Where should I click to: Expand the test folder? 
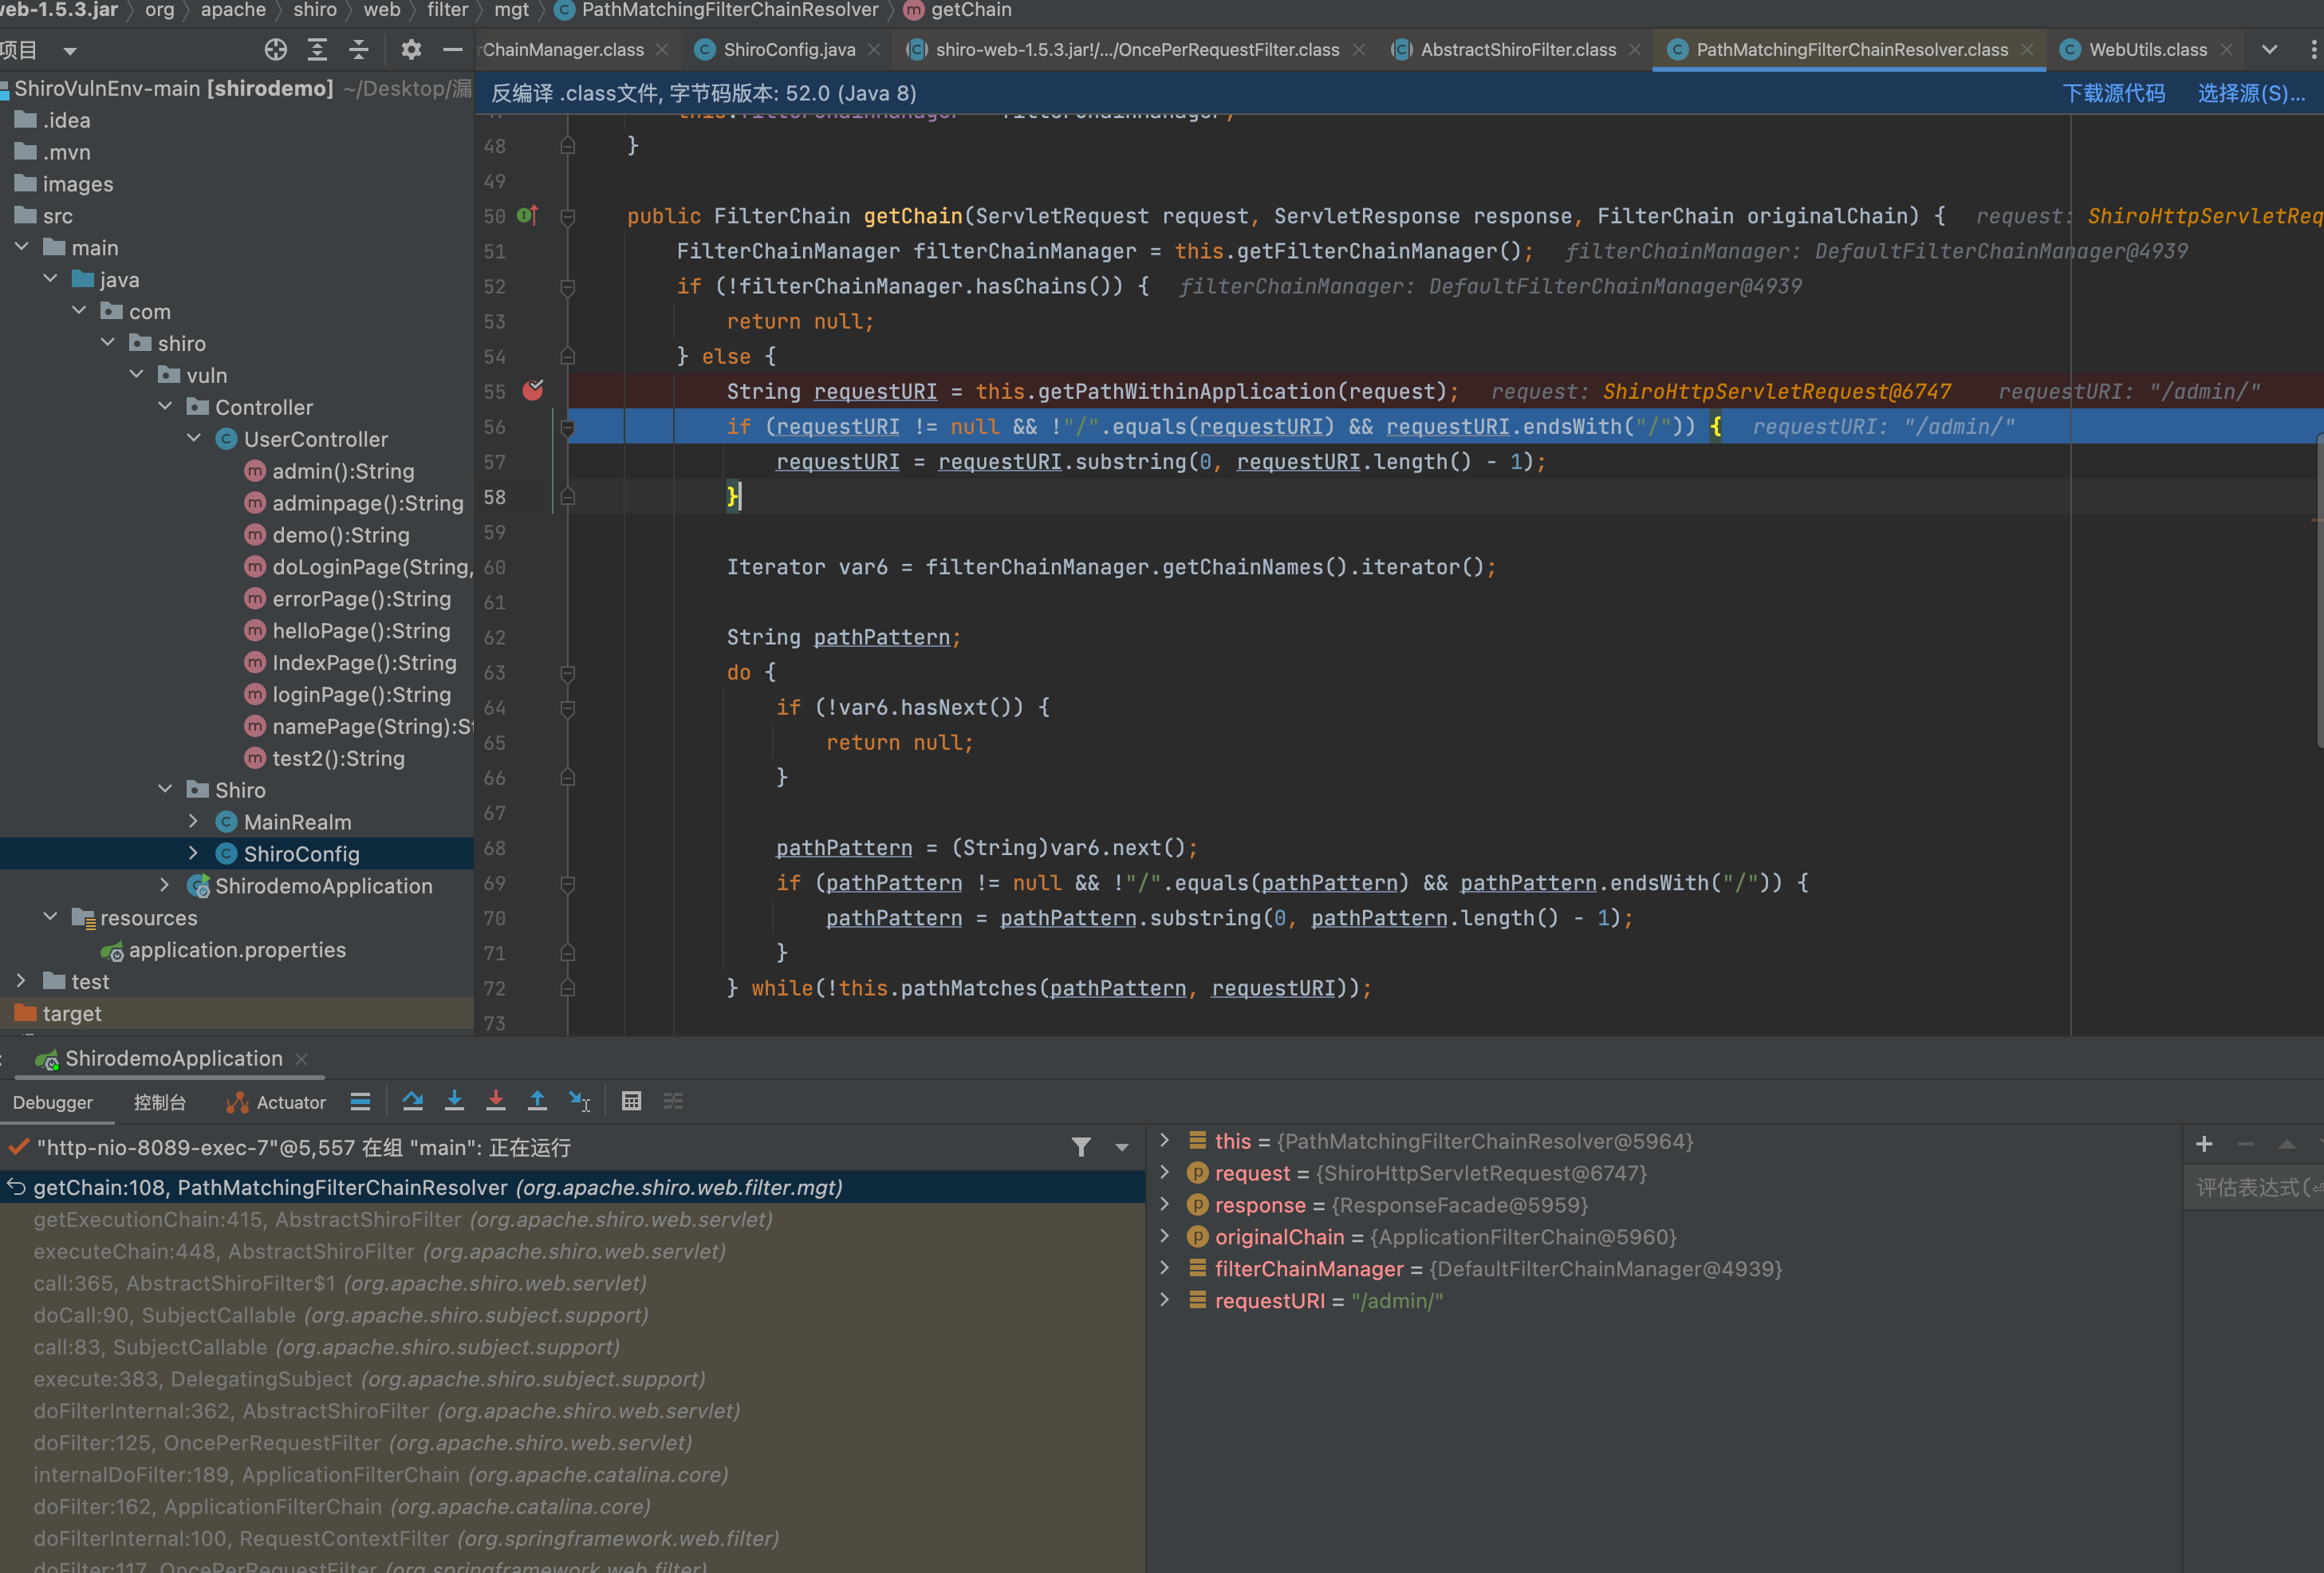coord(22,981)
